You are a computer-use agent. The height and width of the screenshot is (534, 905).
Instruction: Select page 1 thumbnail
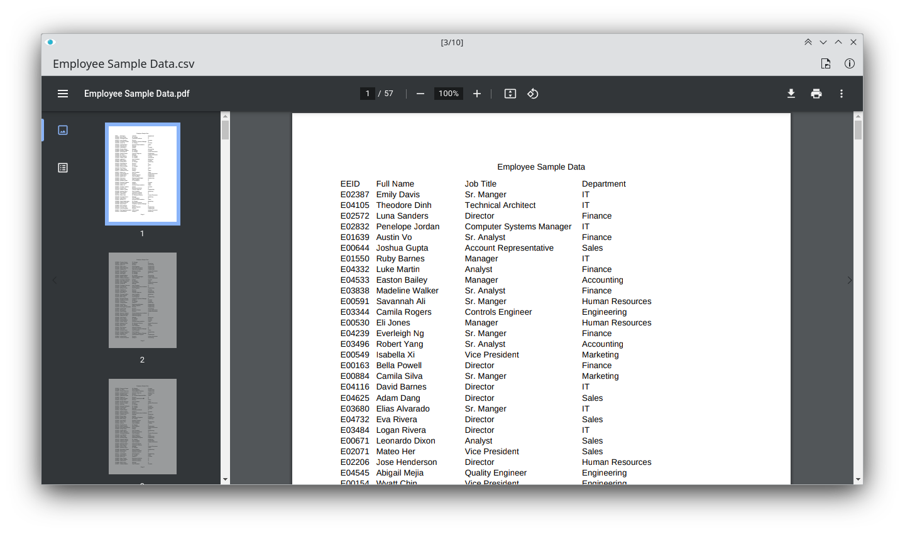[x=143, y=174]
